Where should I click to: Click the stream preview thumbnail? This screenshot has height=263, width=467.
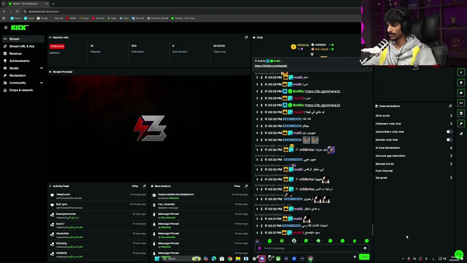tap(150, 128)
